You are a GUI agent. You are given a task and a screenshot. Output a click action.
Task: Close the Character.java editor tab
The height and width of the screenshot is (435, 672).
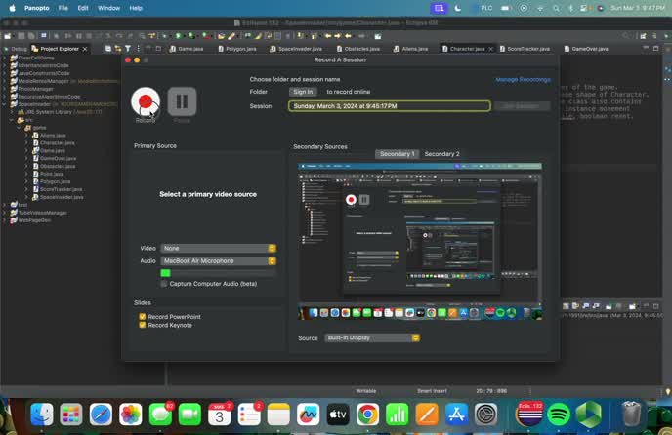point(491,49)
